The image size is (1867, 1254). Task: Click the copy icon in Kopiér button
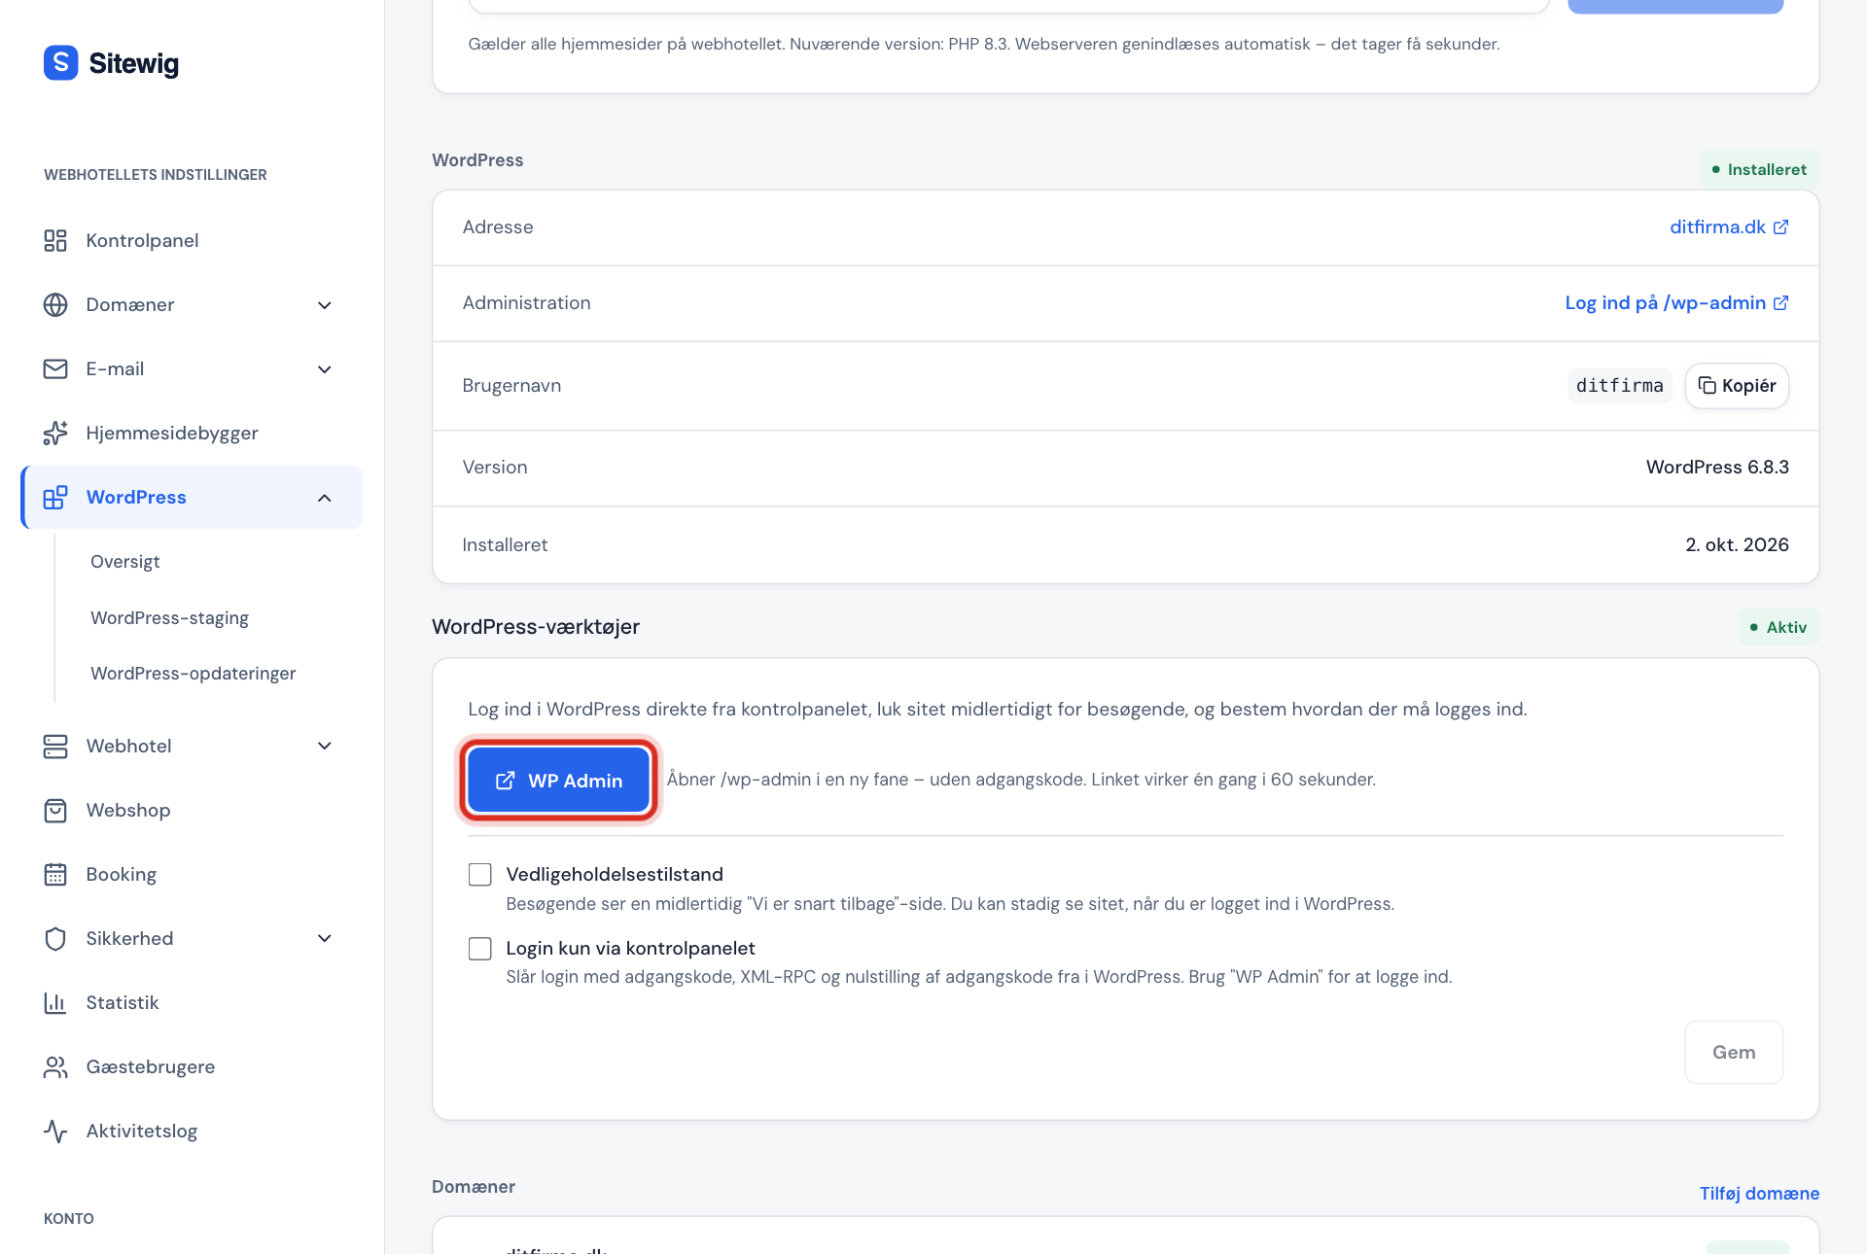[1707, 386]
